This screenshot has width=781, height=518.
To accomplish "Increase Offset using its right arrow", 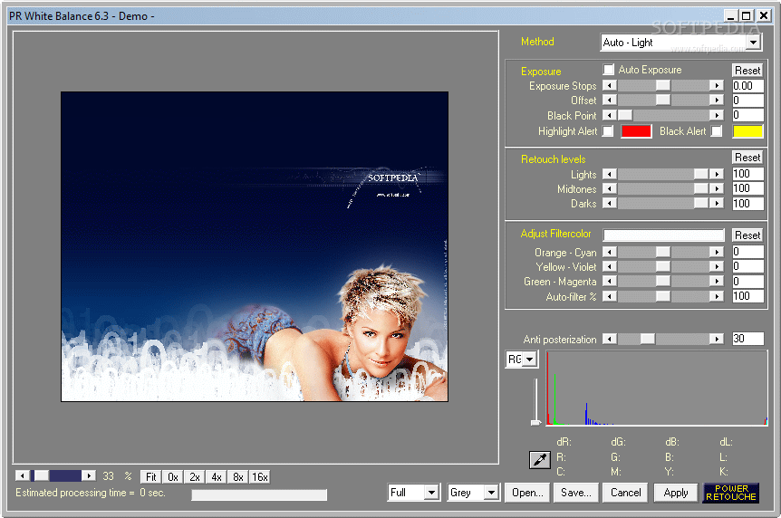I will pos(717,100).
